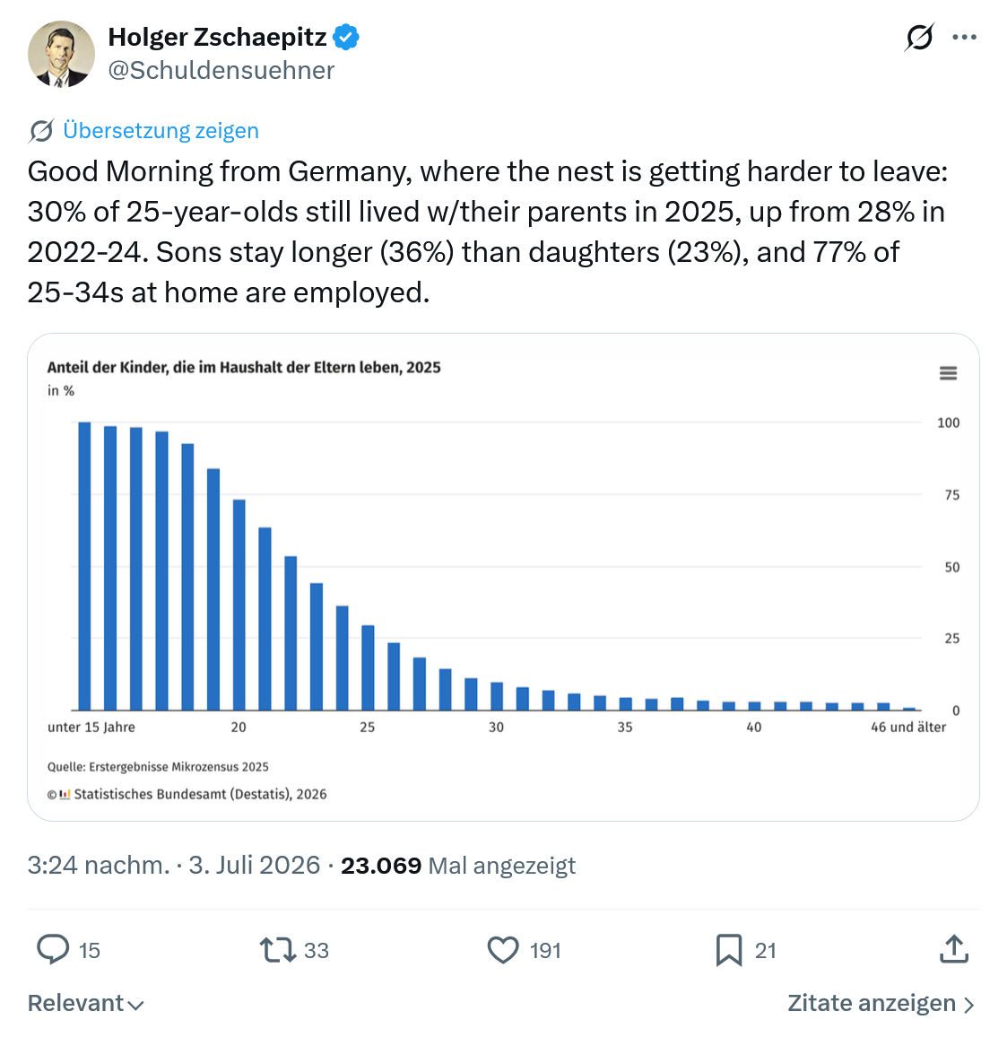Click the tallest bar for unter 15 Jahre
1007x1037 pixels.
click(84, 566)
